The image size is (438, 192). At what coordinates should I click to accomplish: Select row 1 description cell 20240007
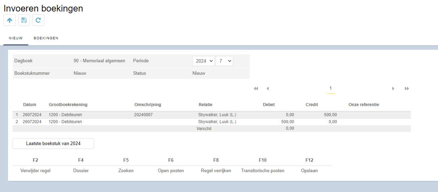(x=143, y=115)
